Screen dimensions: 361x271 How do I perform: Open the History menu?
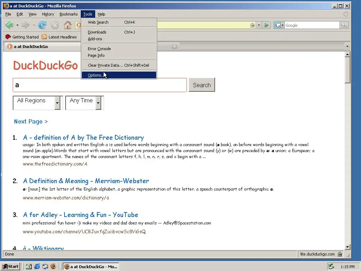click(x=48, y=14)
